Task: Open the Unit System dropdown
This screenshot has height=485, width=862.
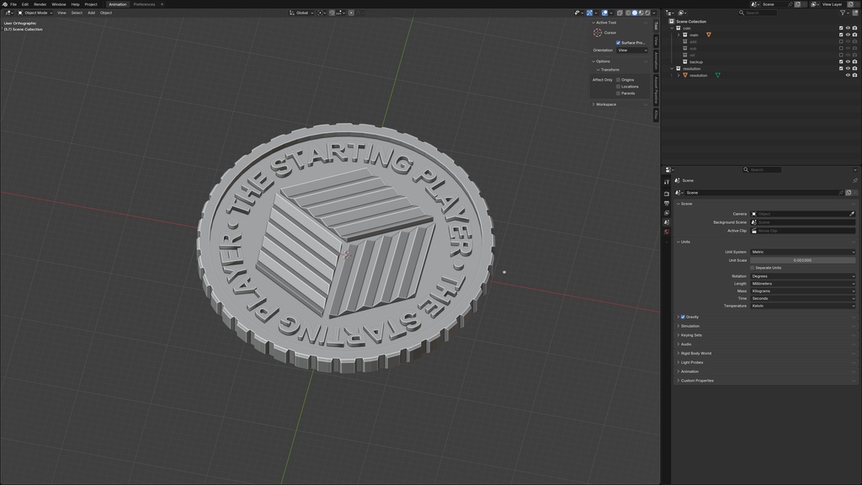Action: click(802, 252)
